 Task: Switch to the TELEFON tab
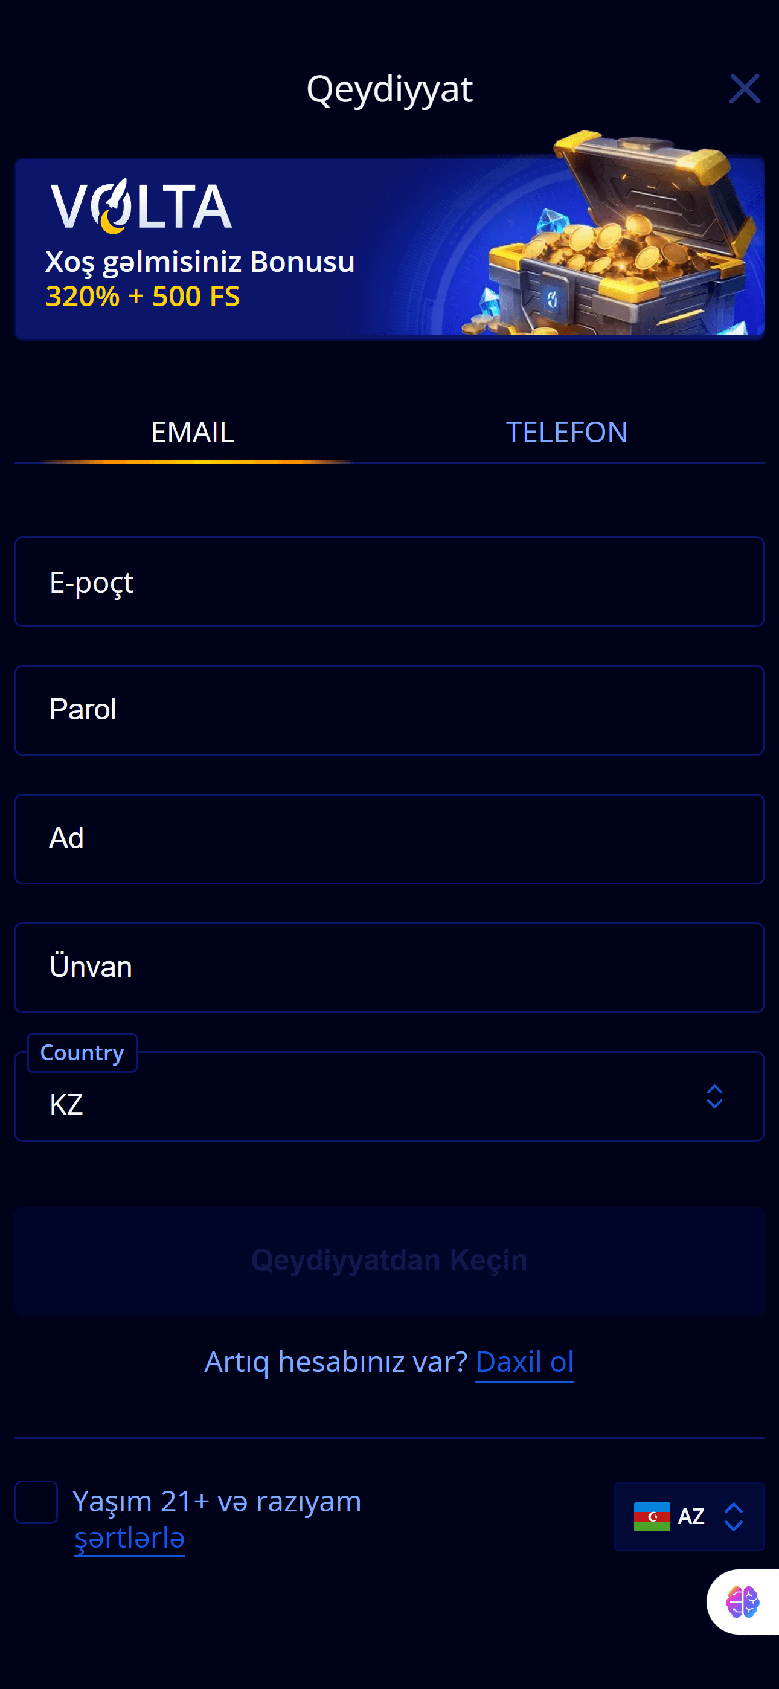coord(566,432)
